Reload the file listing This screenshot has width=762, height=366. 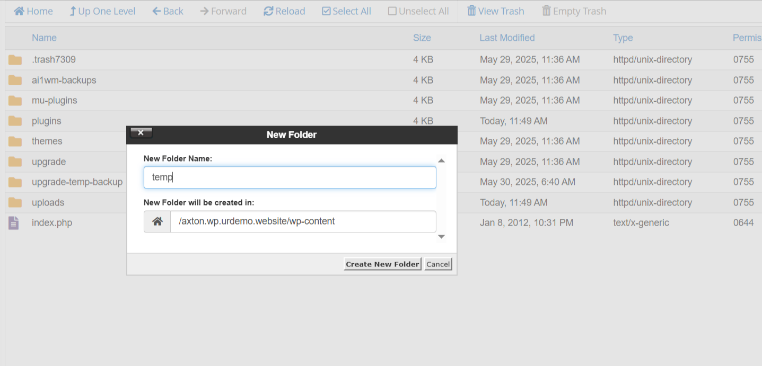coord(284,11)
